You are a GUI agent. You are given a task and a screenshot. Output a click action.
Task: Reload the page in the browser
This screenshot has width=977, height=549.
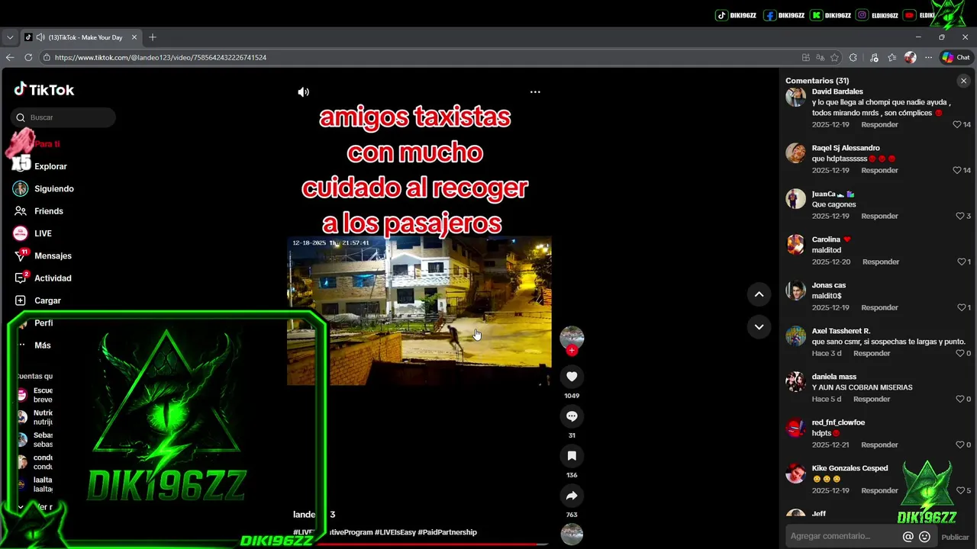coord(28,57)
